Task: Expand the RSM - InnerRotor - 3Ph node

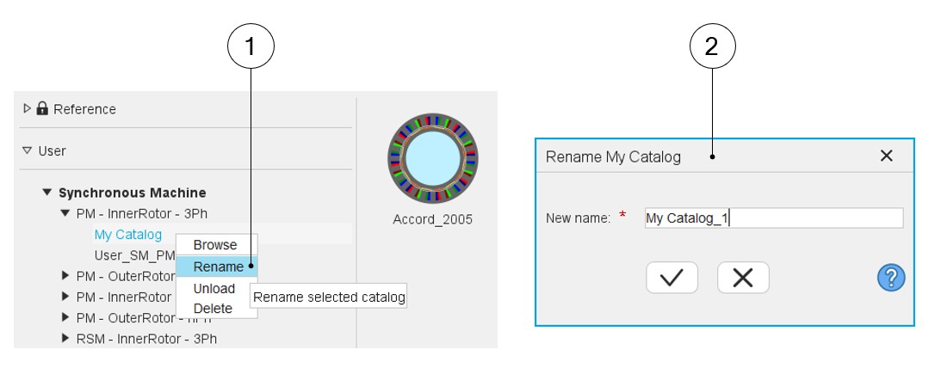Action: (65, 339)
